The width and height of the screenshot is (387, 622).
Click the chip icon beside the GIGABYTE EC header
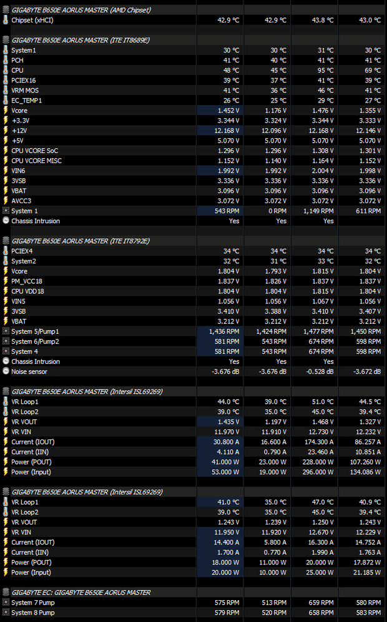coord(6,592)
